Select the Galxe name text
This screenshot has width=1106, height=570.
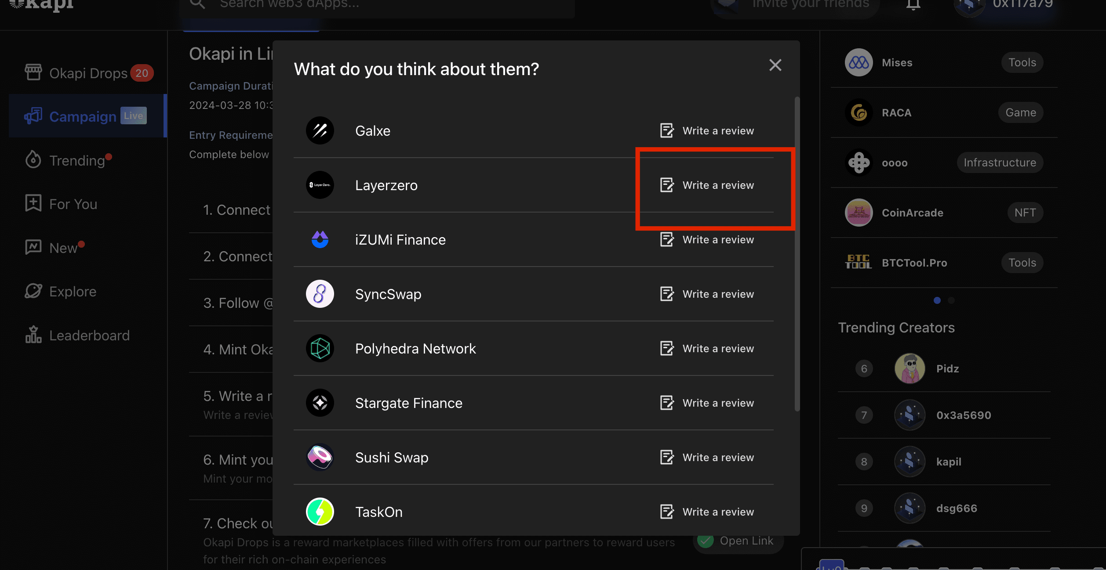pos(373,131)
